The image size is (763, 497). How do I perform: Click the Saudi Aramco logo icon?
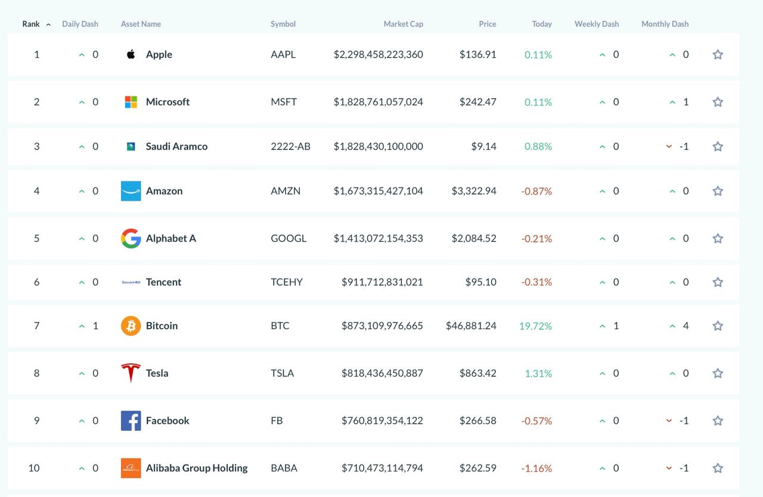[131, 146]
